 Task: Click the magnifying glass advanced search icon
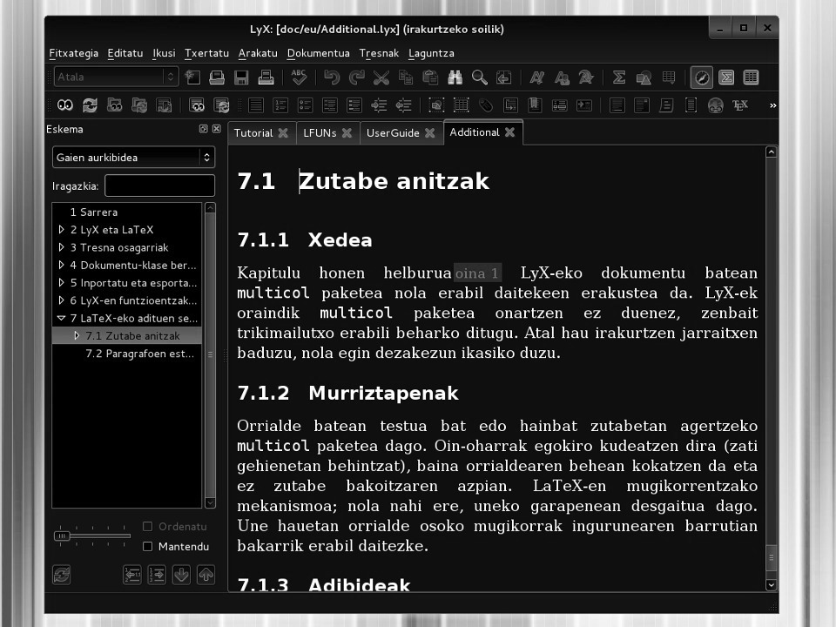pyautogui.click(x=479, y=78)
